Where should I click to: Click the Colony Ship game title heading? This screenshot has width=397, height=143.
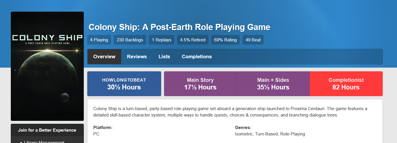pyautogui.click(x=179, y=27)
